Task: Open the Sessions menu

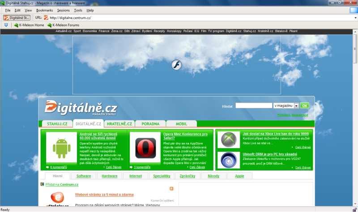Action: [x=63, y=10]
